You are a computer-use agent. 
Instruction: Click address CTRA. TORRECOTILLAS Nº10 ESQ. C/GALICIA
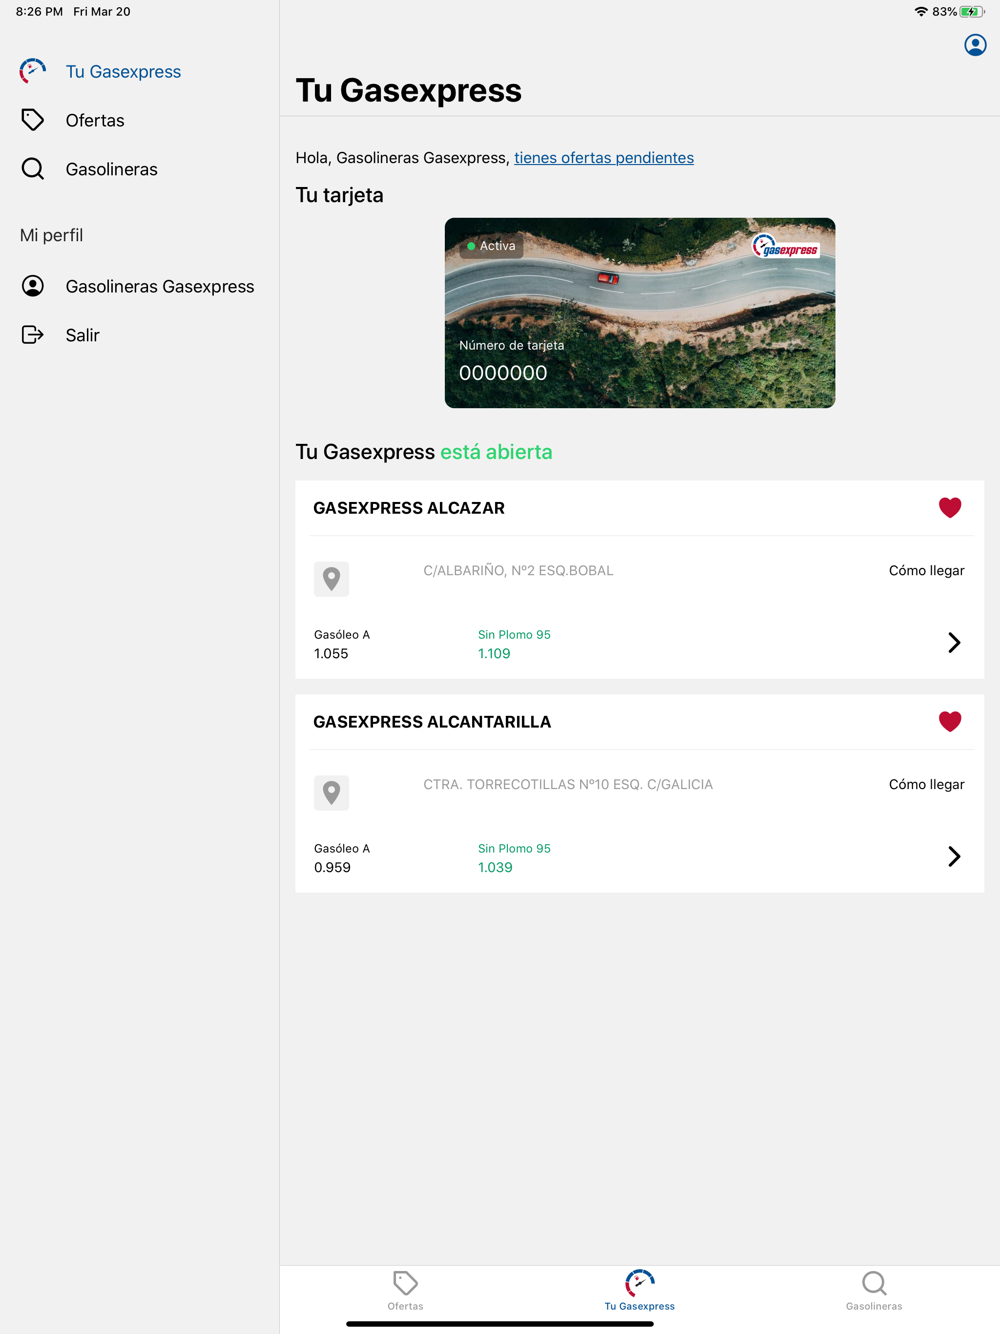(567, 784)
